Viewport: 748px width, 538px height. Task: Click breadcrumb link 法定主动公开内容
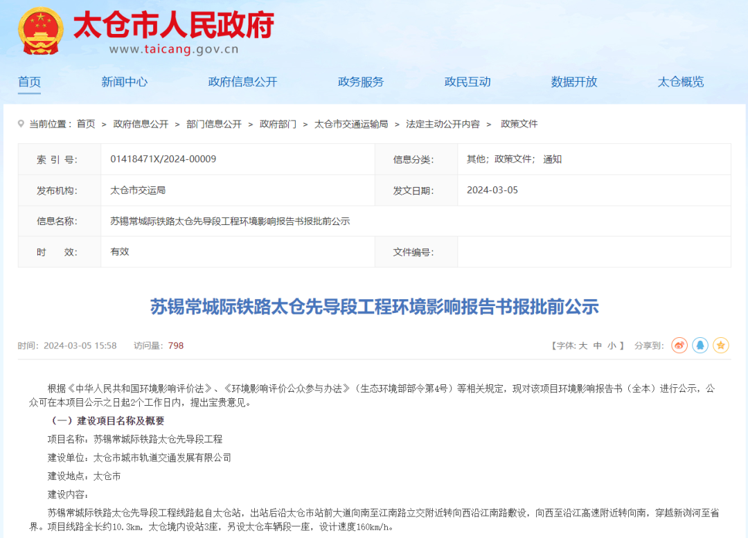[x=443, y=124]
